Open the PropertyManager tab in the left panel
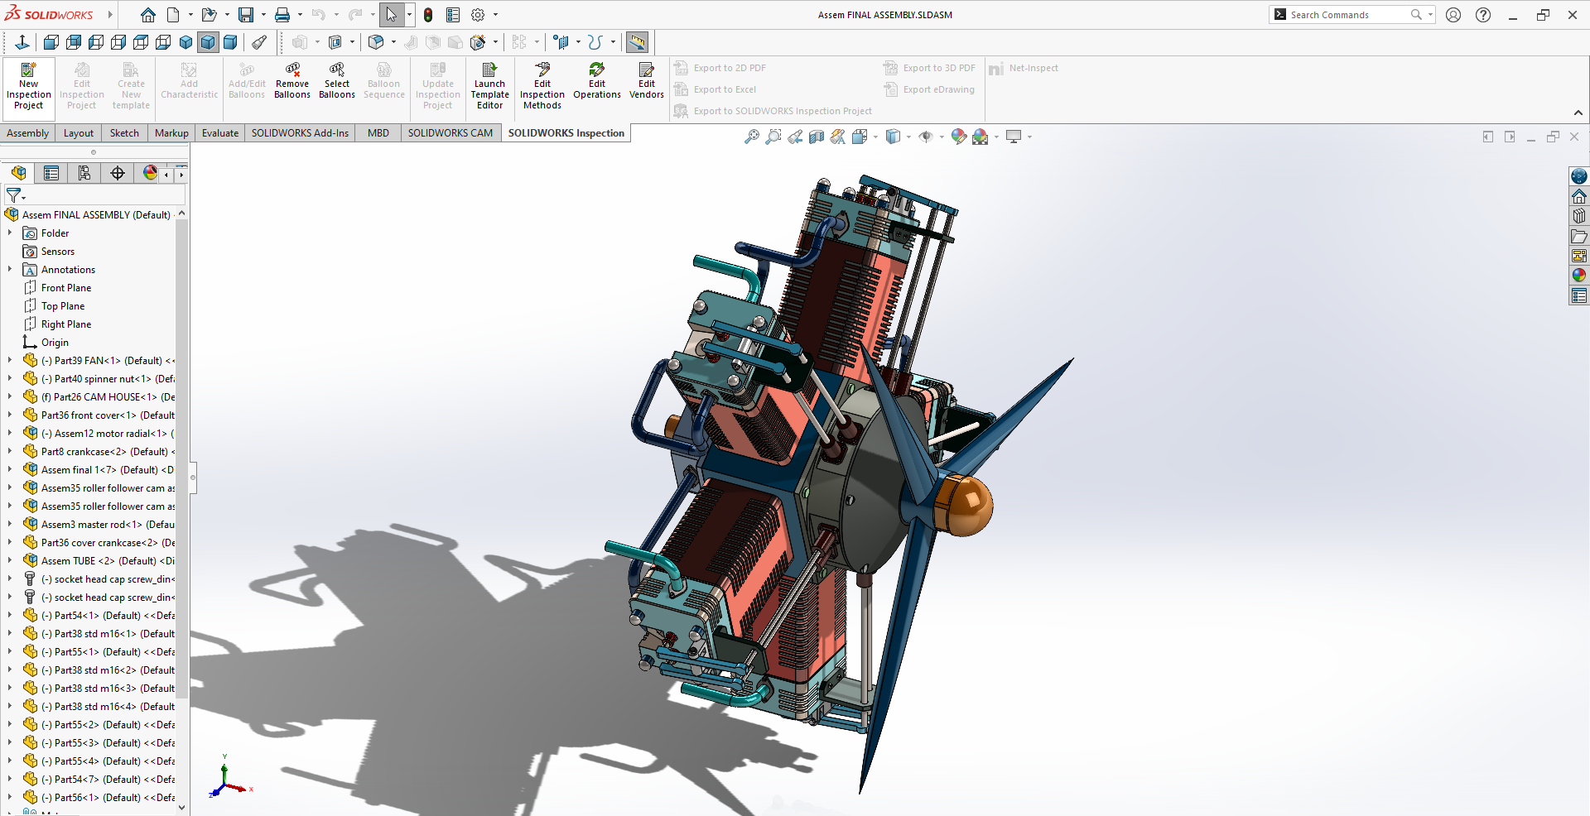This screenshot has width=1590, height=816. [51, 173]
